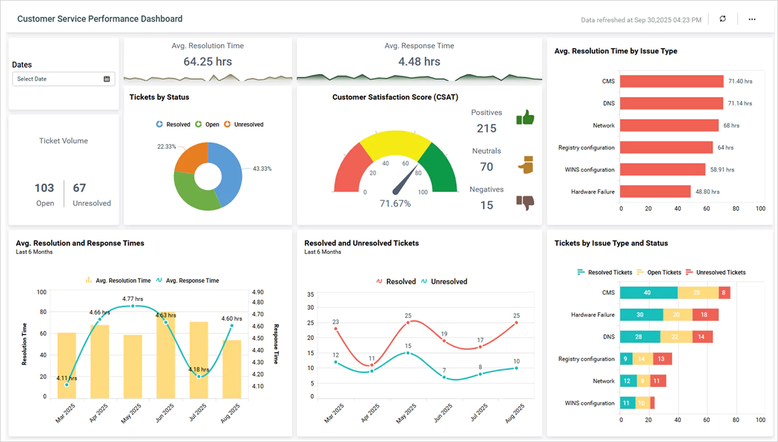Open the more options ellipsis menu
The height and width of the screenshot is (442, 778).
[x=752, y=19]
